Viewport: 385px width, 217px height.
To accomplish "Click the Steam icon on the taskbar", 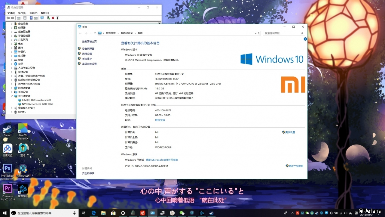I will [x=211, y=213].
